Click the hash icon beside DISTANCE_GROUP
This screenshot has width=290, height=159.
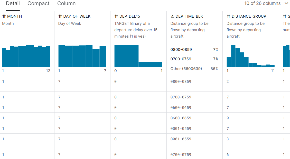click(x=229, y=16)
